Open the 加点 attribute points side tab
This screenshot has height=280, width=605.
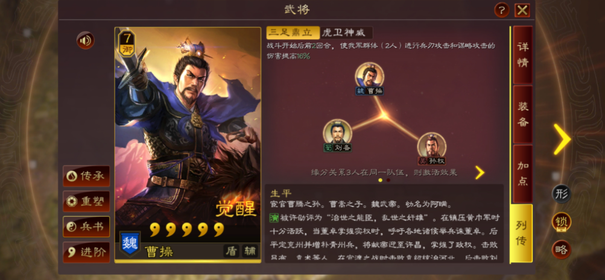tap(523, 173)
